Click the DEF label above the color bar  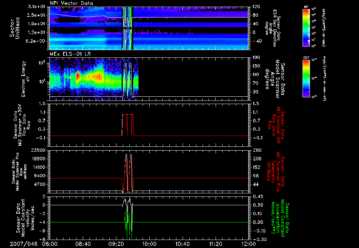click(306, 58)
